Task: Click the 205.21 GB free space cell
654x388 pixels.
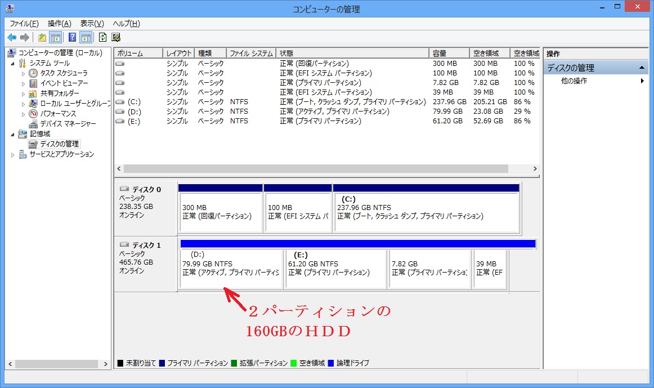Action: [x=490, y=102]
